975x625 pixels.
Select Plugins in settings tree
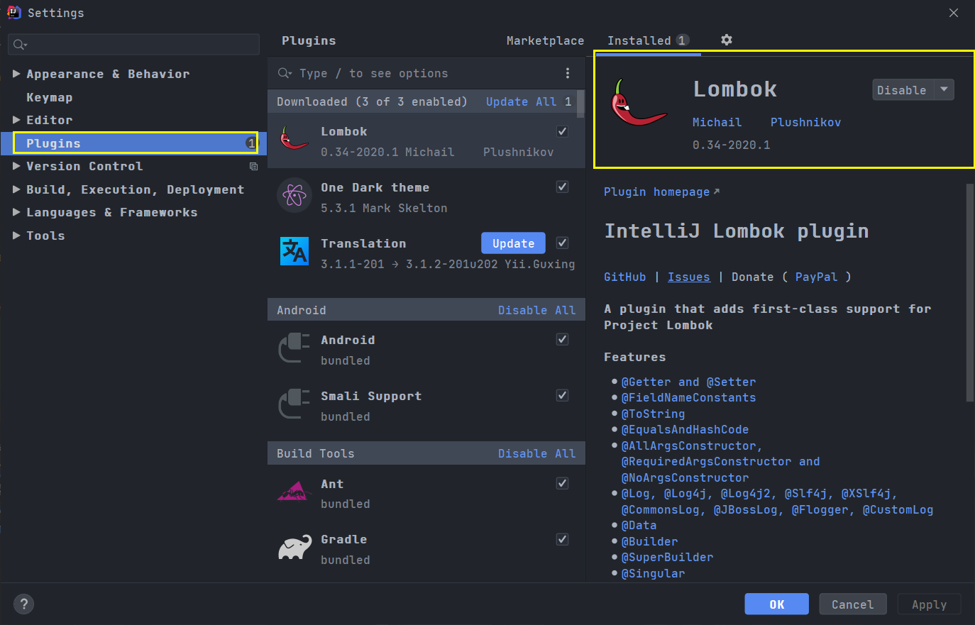[135, 143]
